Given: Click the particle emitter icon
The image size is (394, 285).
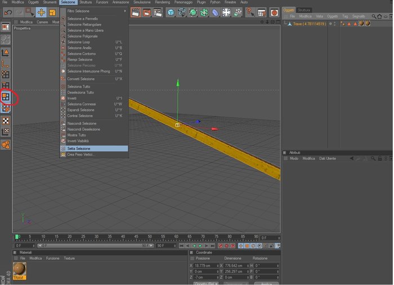Looking at the screenshot, I should click(237, 12).
